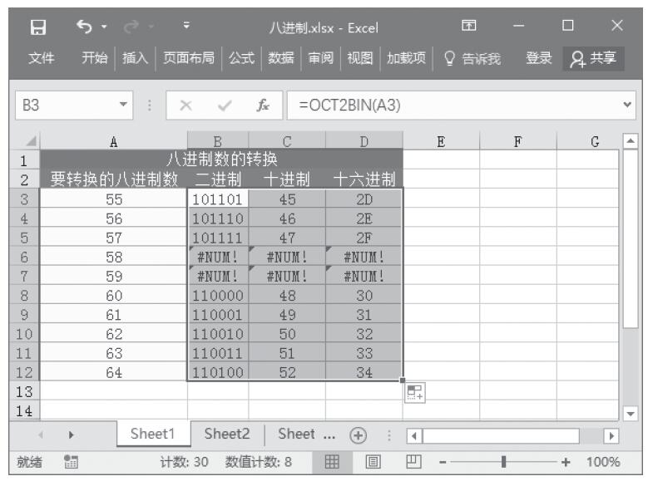Open Customize Quick Access Toolbar dropdown
The image size is (648, 481).
point(163,29)
